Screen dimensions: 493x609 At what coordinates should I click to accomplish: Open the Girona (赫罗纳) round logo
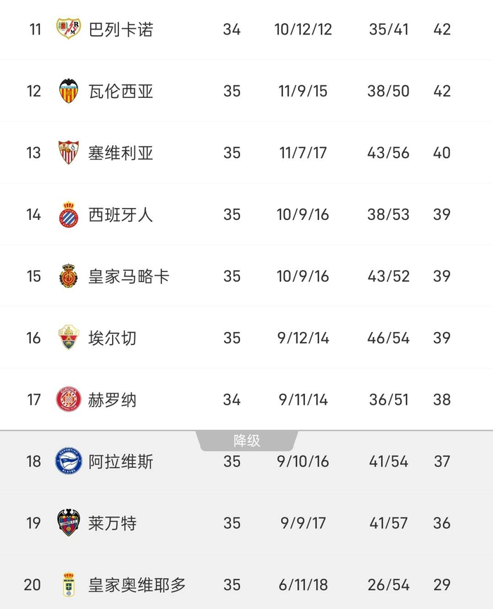pyautogui.click(x=69, y=399)
